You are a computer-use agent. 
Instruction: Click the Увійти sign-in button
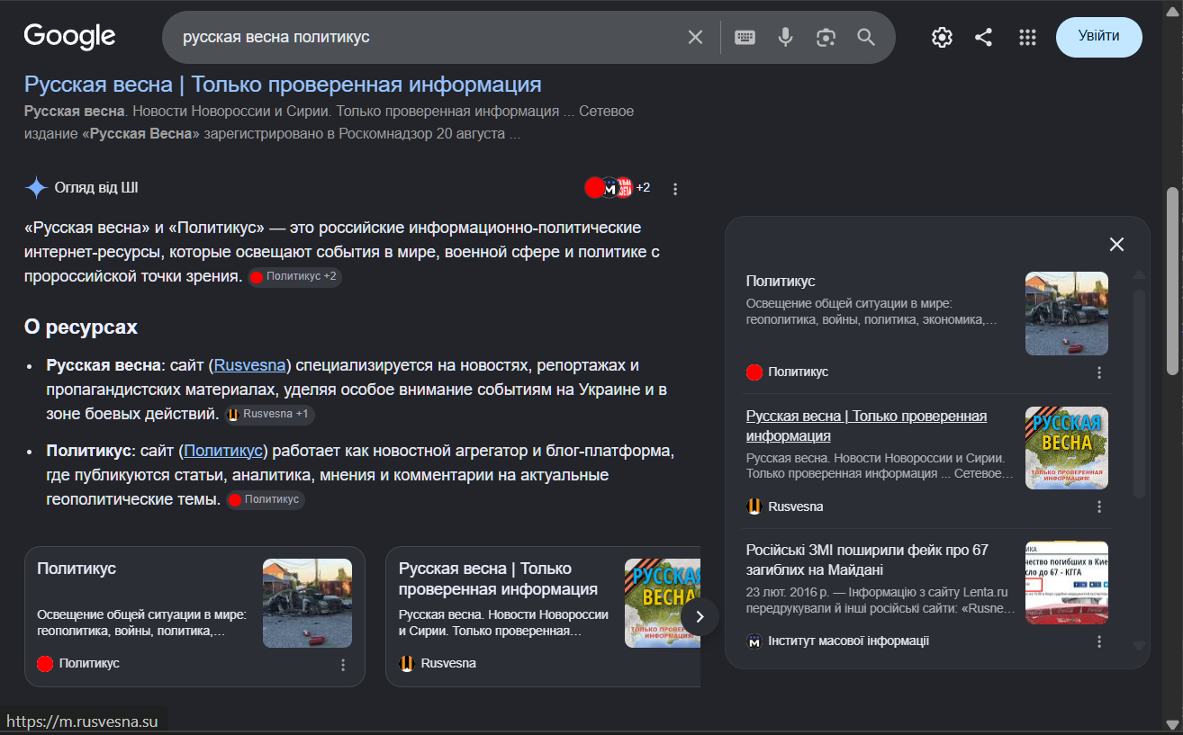[x=1098, y=37]
